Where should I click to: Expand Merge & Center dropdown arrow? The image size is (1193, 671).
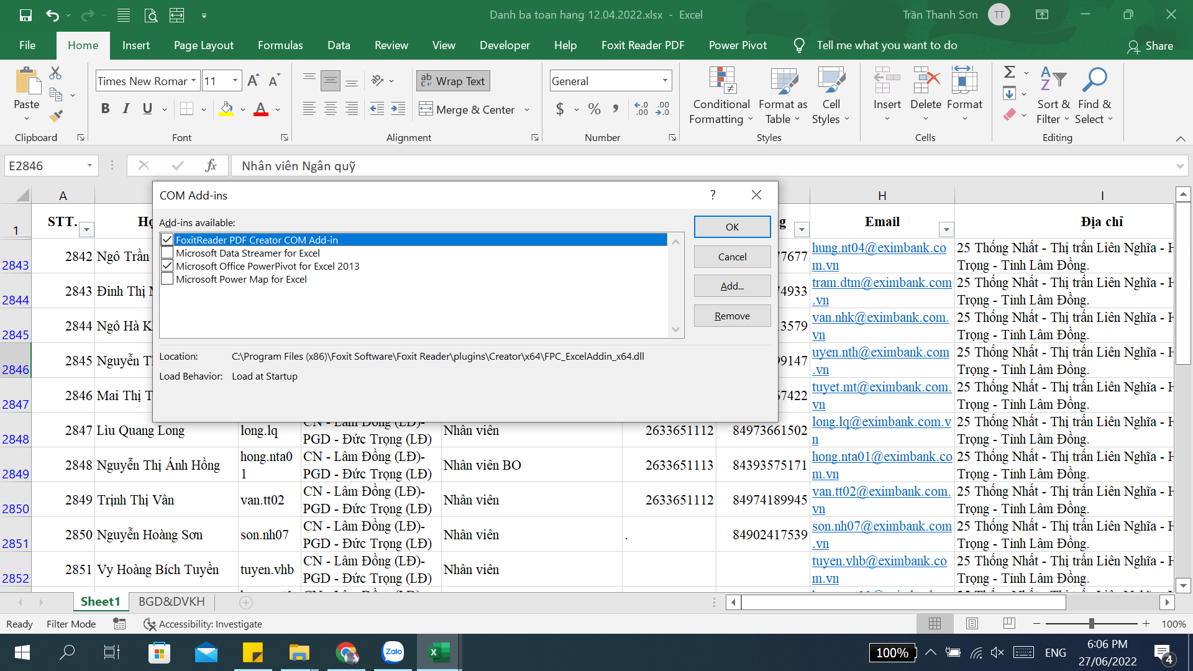tap(527, 110)
